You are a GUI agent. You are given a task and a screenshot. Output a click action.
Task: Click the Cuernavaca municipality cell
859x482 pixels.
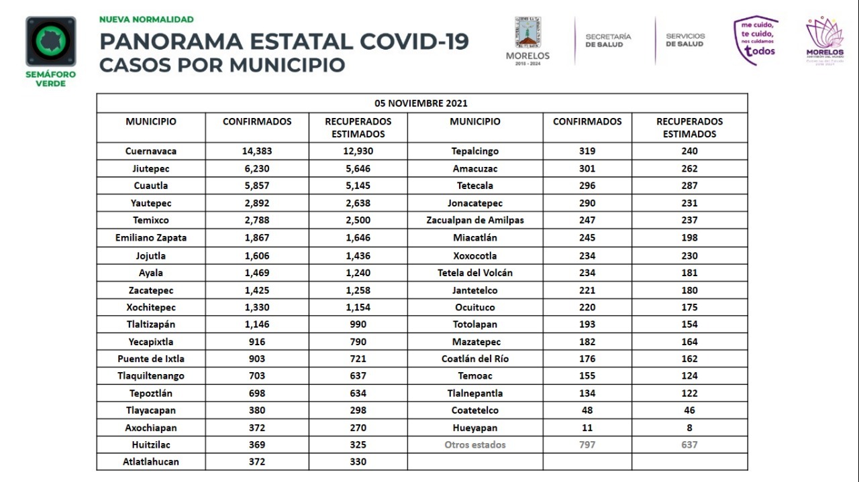tap(151, 152)
